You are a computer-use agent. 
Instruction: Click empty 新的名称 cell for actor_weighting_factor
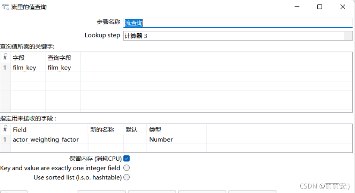106,140
